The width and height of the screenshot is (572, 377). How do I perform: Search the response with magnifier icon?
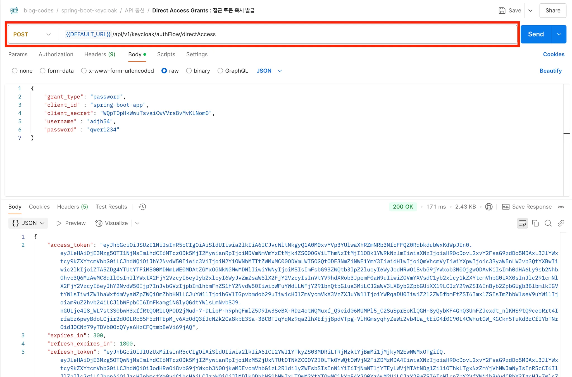click(x=548, y=223)
